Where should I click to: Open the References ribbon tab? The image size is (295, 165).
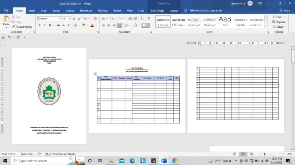[85, 11]
